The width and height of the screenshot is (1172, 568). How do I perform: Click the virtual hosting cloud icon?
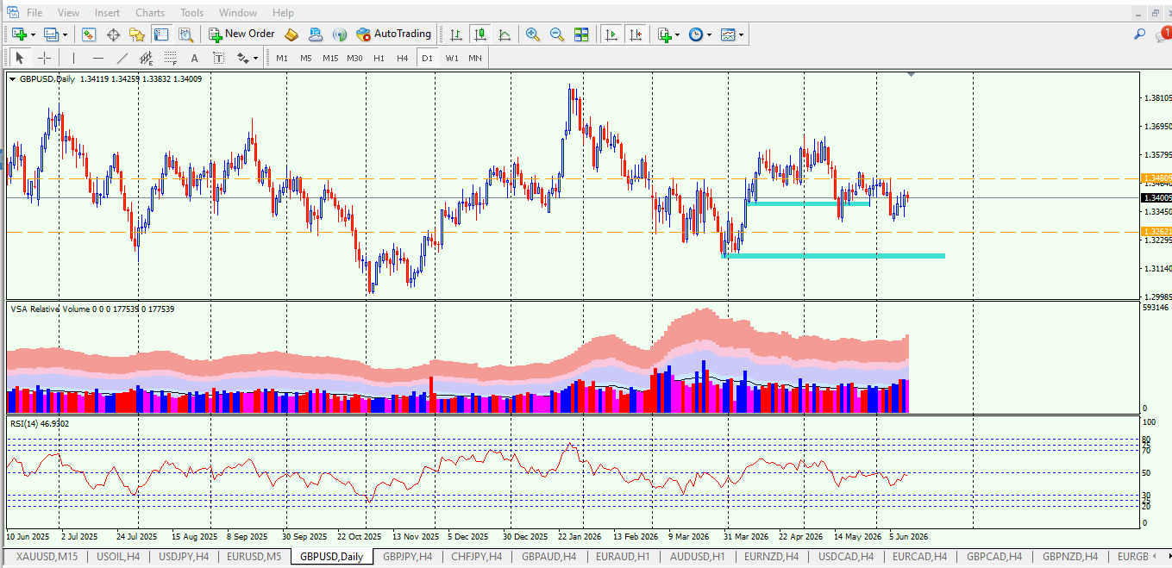click(316, 34)
